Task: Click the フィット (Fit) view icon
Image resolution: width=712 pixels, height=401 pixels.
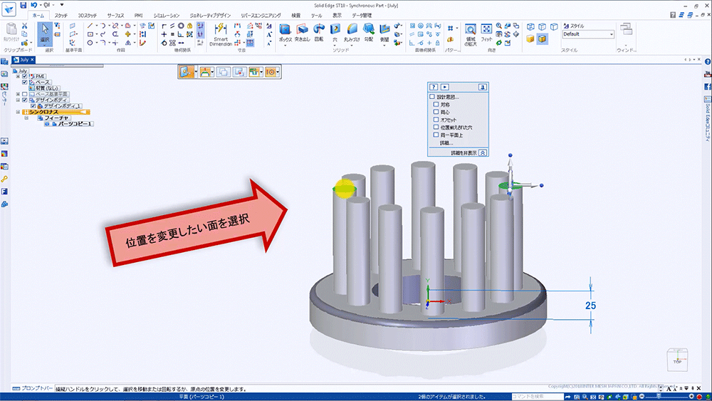Action: pyautogui.click(x=486, y=30)
